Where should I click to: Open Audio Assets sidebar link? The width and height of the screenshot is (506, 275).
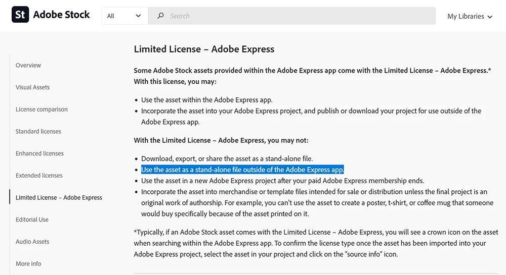tap(32, 242)
